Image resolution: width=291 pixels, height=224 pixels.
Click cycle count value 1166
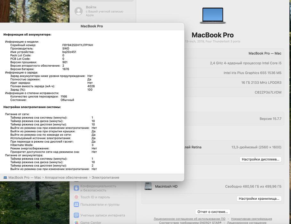pos(64,96)
